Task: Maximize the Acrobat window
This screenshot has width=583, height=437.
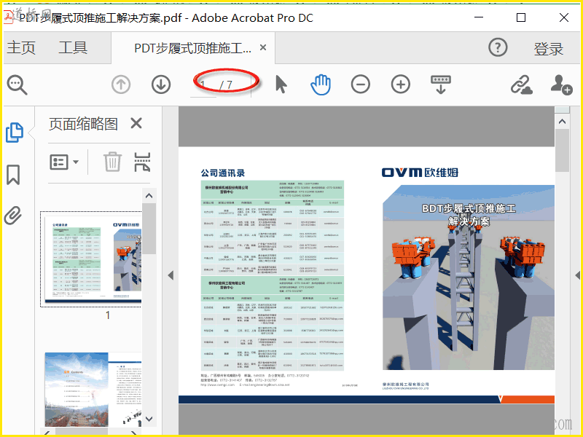Action: point(521,17)
